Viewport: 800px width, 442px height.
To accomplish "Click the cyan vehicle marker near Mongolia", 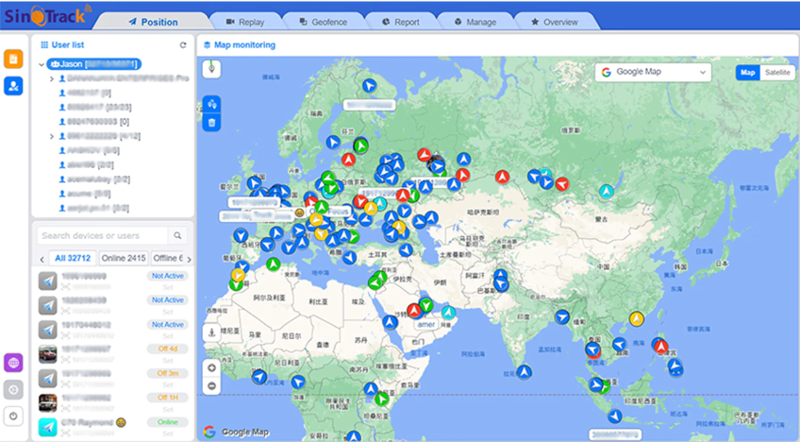I will tap(606, 192).
